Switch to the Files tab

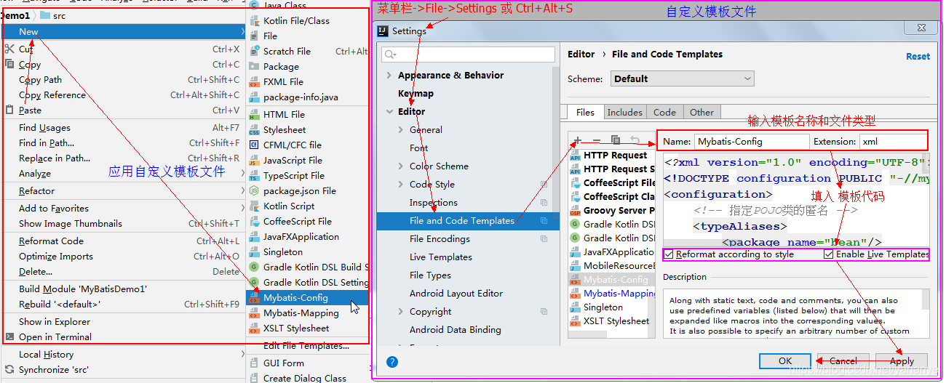[585, 112]
